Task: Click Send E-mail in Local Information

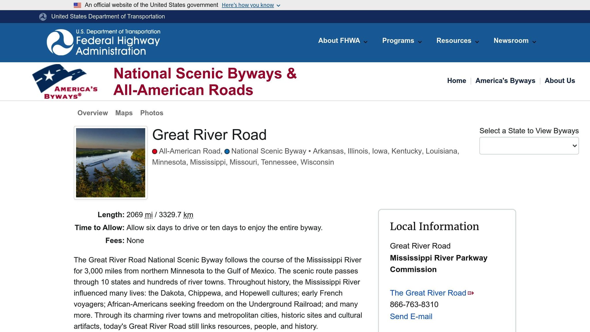Action: point(411,316)
